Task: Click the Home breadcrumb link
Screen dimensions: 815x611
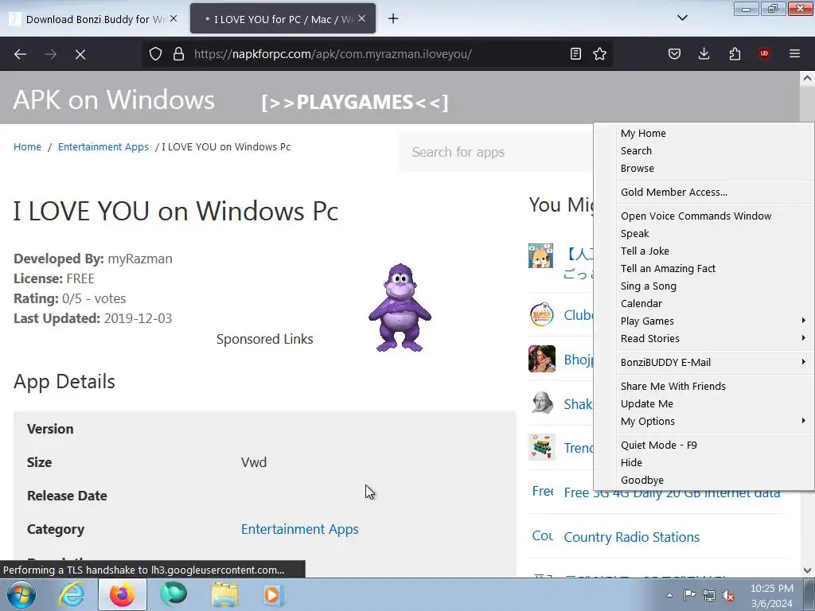Action: tap(27, 147)
